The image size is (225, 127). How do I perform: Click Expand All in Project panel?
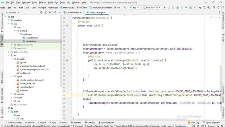(46, 13)
